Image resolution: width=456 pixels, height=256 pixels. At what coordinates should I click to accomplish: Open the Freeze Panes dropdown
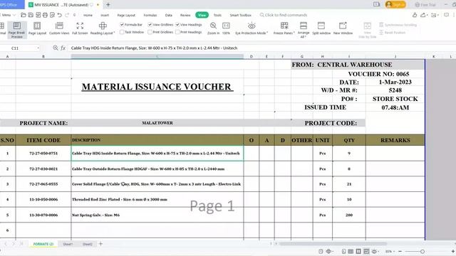(x=284, y=28)
